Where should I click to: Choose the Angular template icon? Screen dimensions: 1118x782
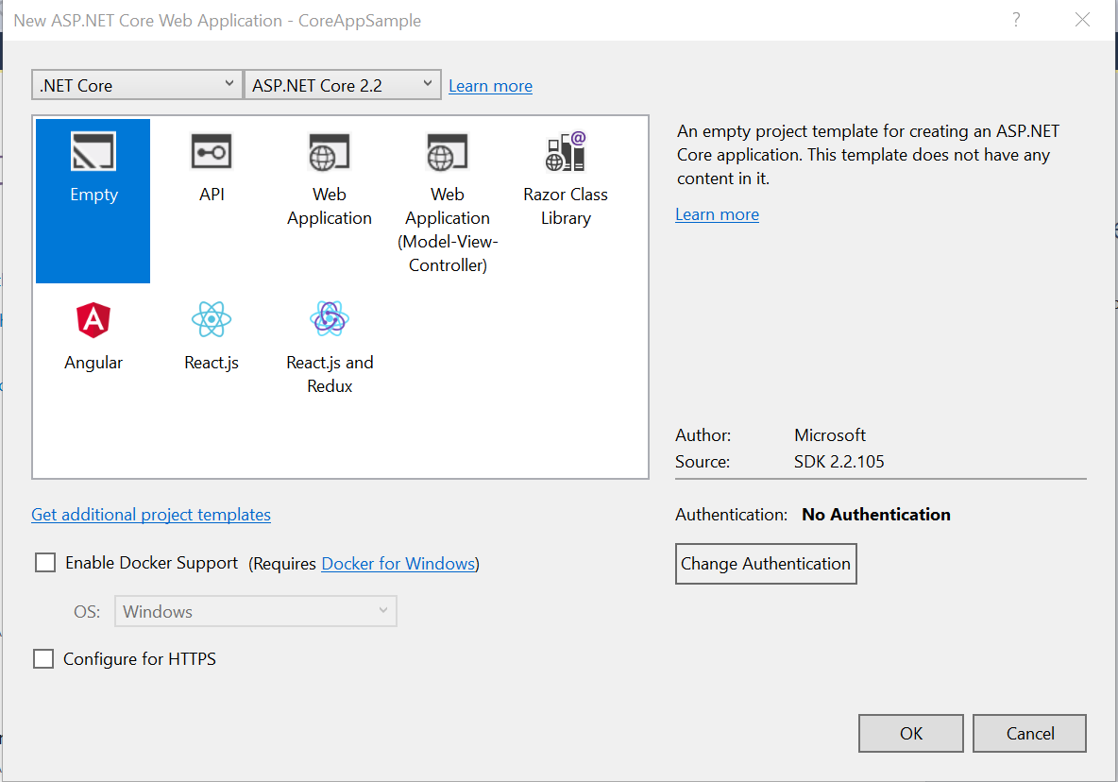(93, 320)
